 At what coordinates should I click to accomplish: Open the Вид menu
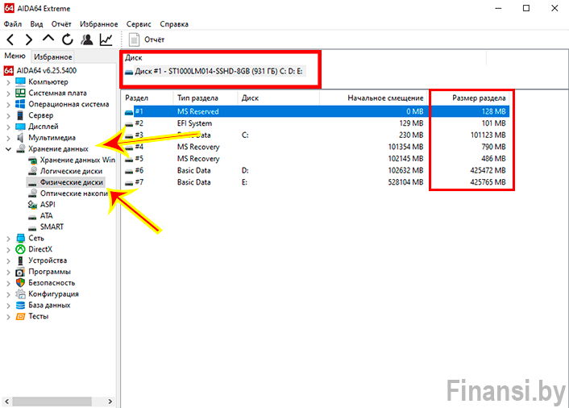click(x=36, y=24)
